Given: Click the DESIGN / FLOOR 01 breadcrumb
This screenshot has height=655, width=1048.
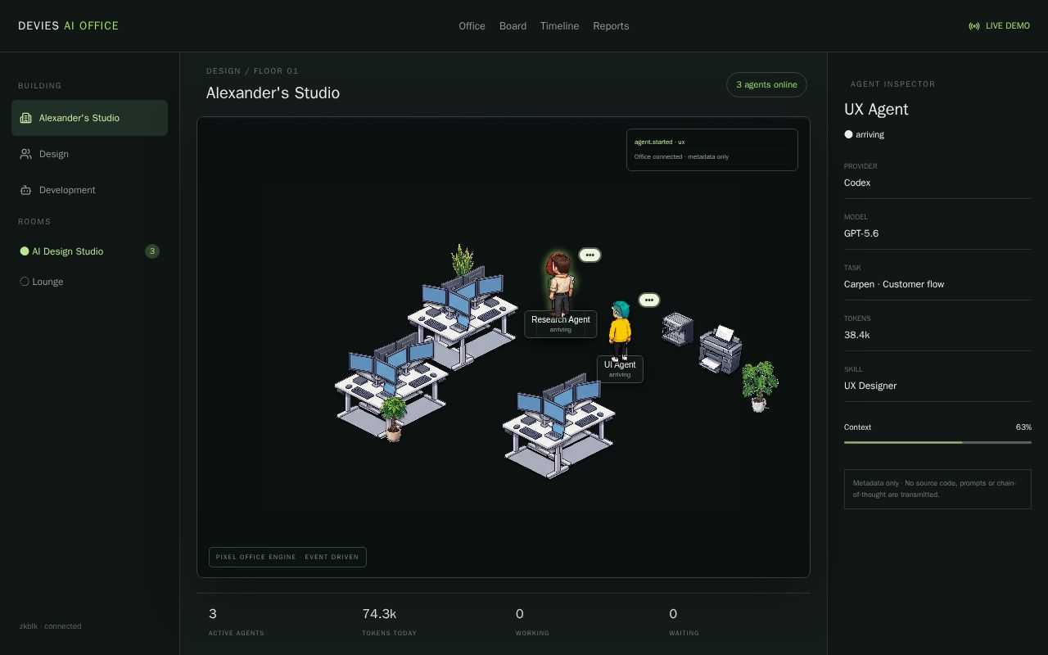Looking at the screenshot, I should click(x=252, y=71).
